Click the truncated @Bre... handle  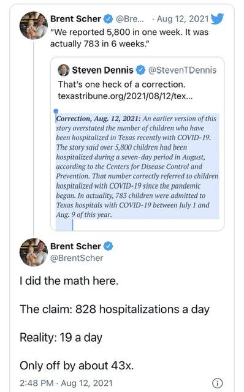coord(129,19)
